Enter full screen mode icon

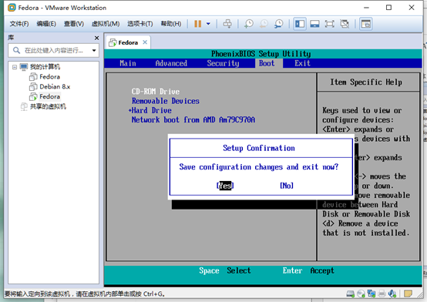pos(330,24)
